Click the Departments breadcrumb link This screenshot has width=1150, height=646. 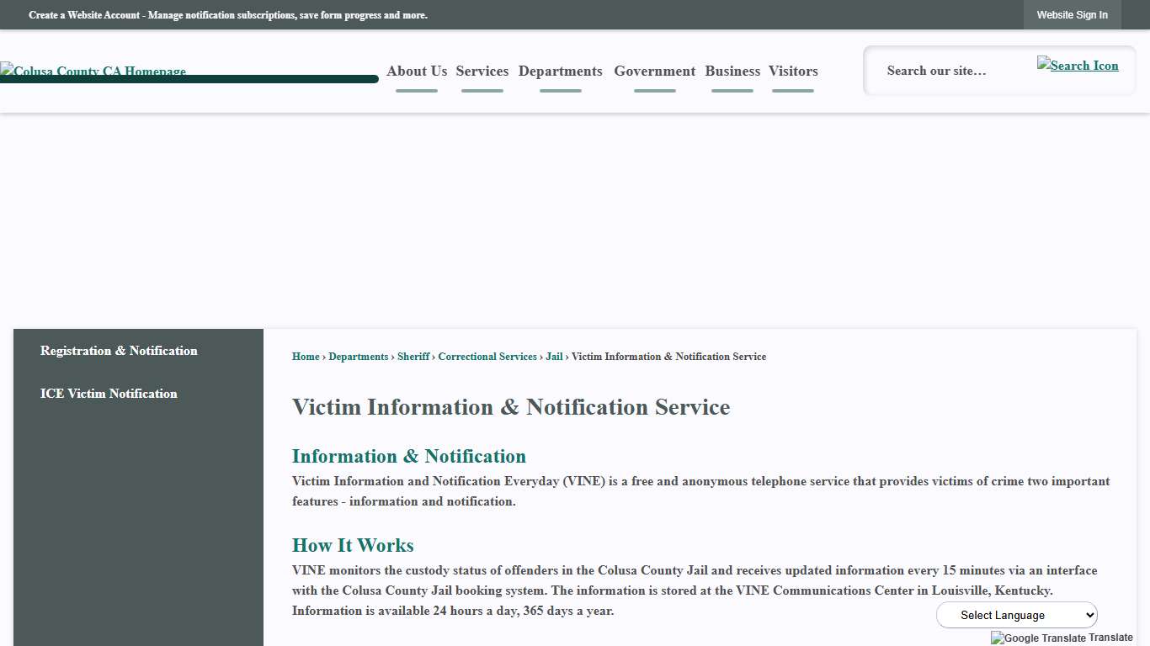tap(358, 356)
